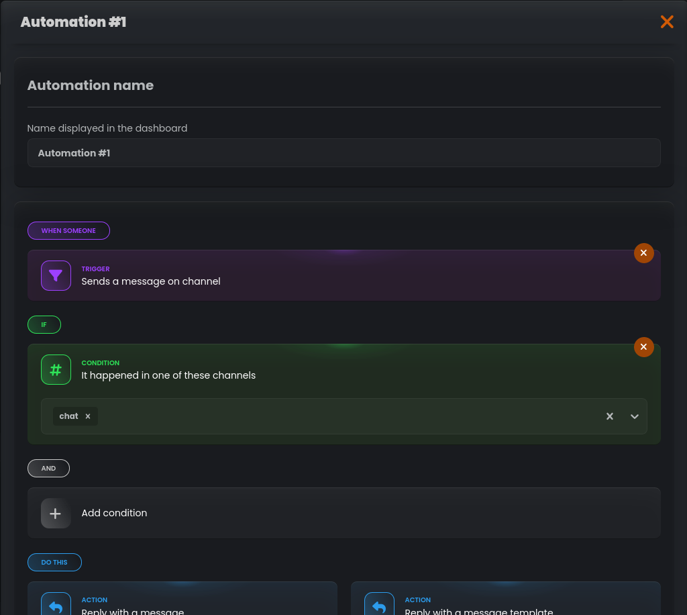
Task: Remove the condition using its orange X icon
Action: point(643,347)
